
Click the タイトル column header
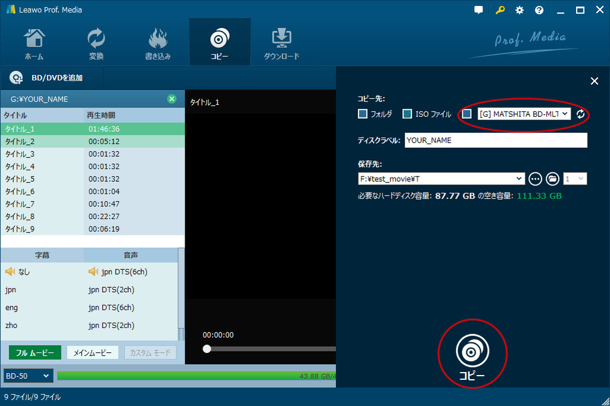[x=42, y=115]
